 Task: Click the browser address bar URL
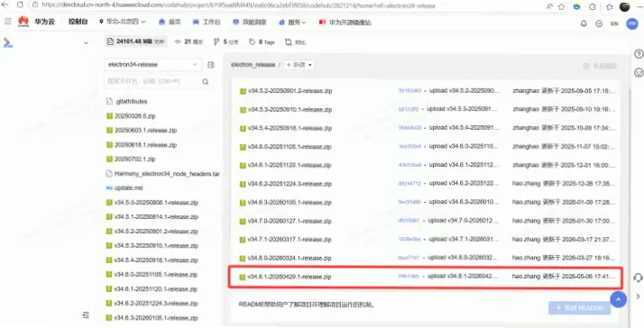point(238,5)
